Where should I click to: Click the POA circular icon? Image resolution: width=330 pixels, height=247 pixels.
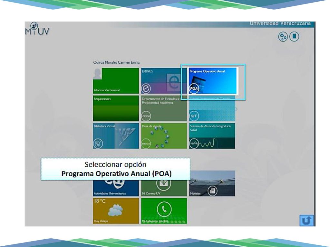point(194,88)
